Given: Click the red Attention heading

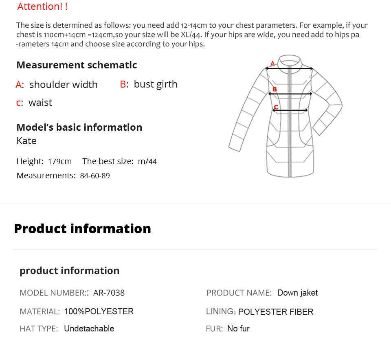Looking at the screenshot, I should point(42,6).
